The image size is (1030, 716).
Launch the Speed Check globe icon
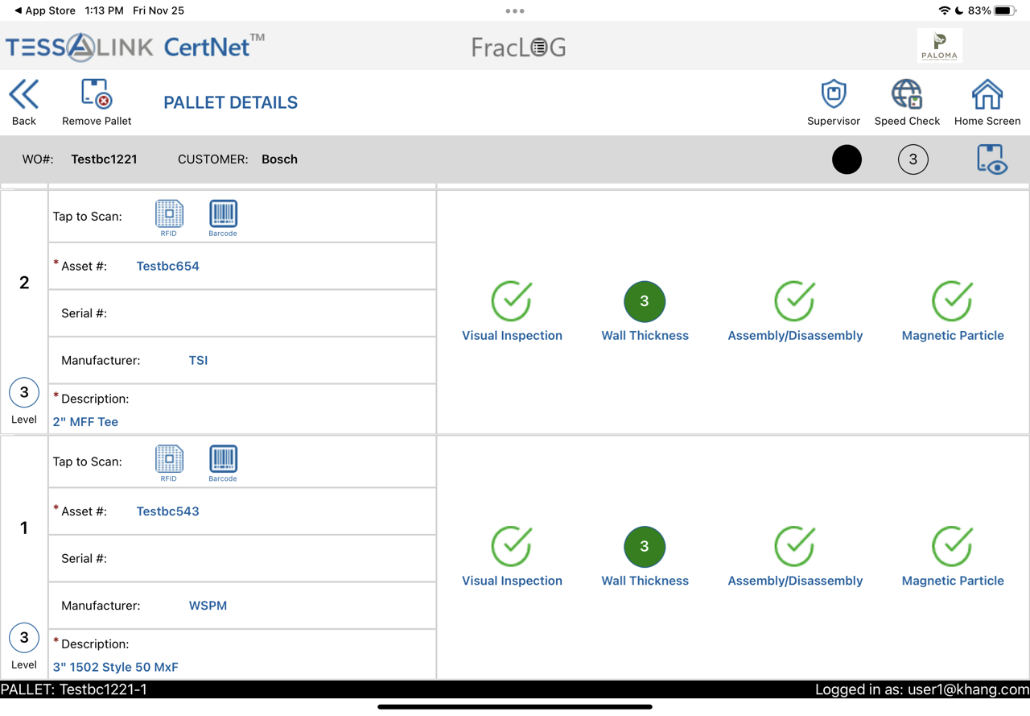coord(907,94)
